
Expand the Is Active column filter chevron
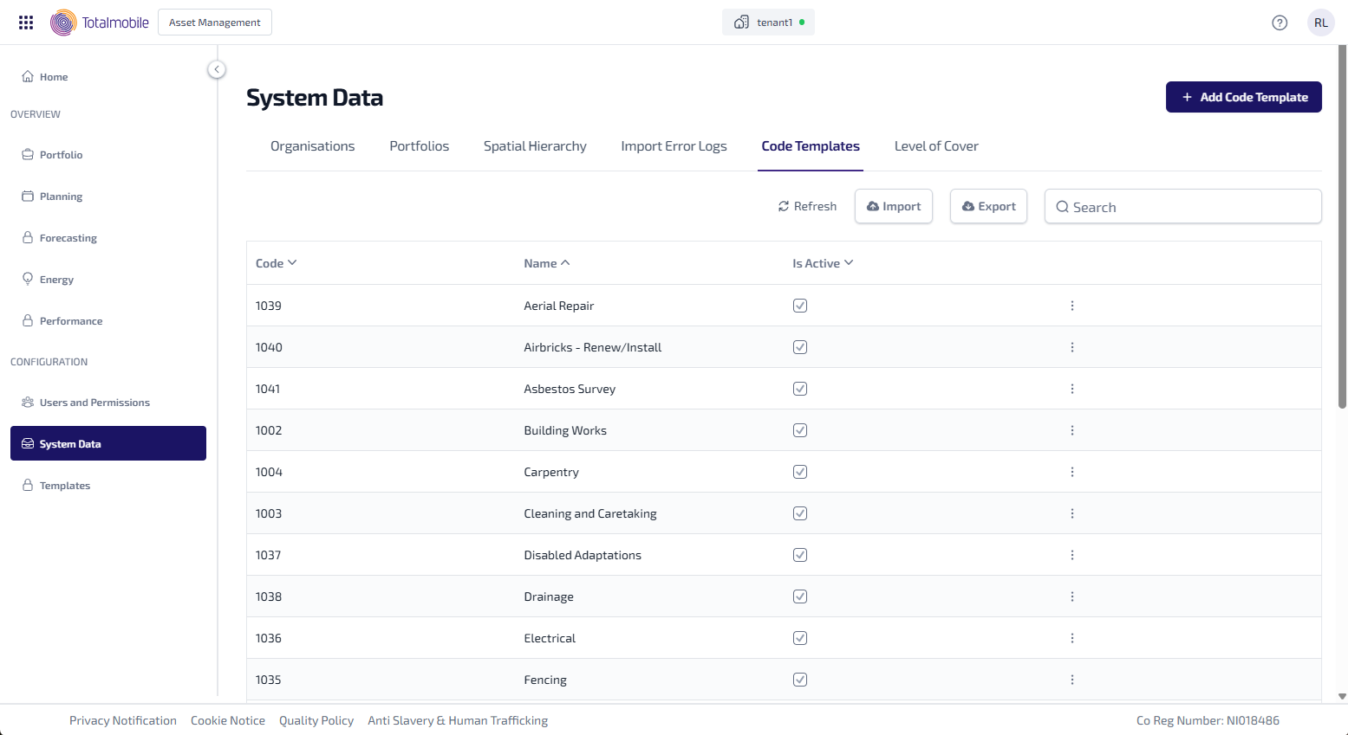click(x=849, y=263)
